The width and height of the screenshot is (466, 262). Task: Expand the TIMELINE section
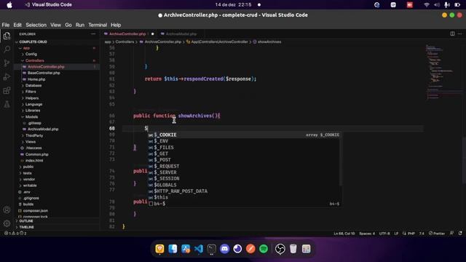click(x=26, y=227)
